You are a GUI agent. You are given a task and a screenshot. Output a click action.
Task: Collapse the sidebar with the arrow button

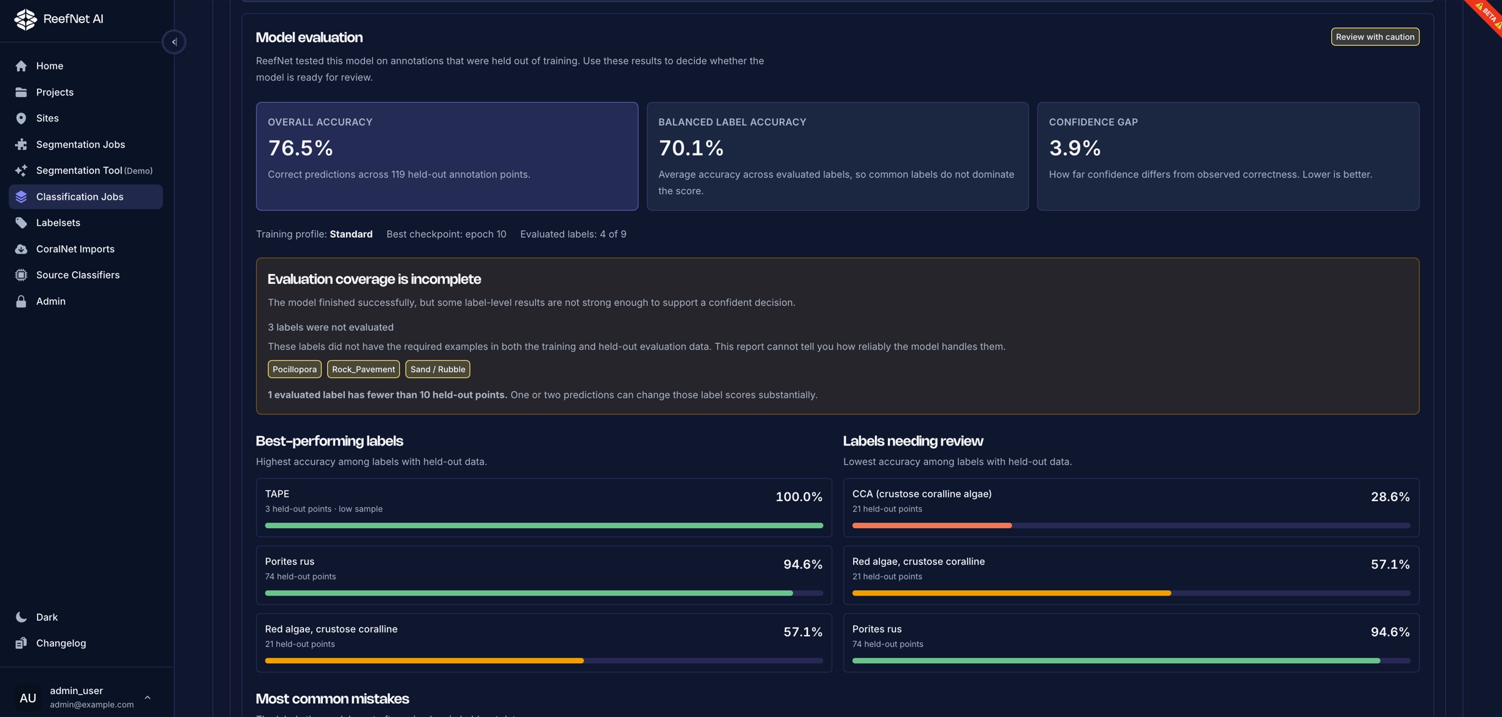pyautogui.click(x=174, y=42)
